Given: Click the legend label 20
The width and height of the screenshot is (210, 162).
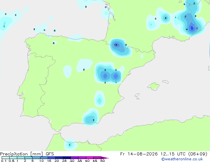Looking at the screenshot, I should pos(57,161).
